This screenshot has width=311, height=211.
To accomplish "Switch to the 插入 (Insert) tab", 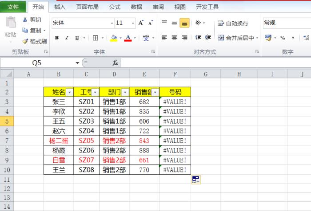I will point(60,7).
